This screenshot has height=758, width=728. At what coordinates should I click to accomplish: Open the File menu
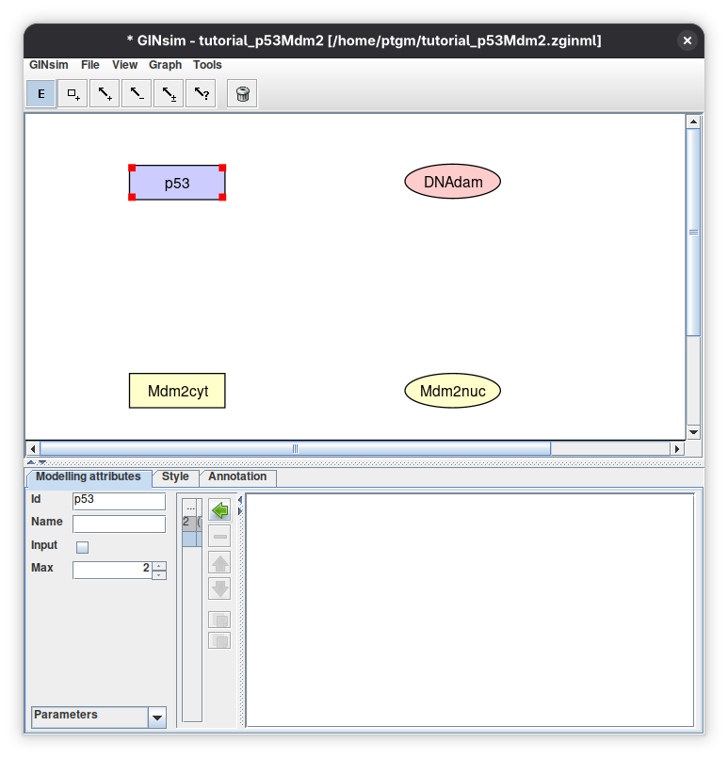pyautogui.click(x=90, y=65)
